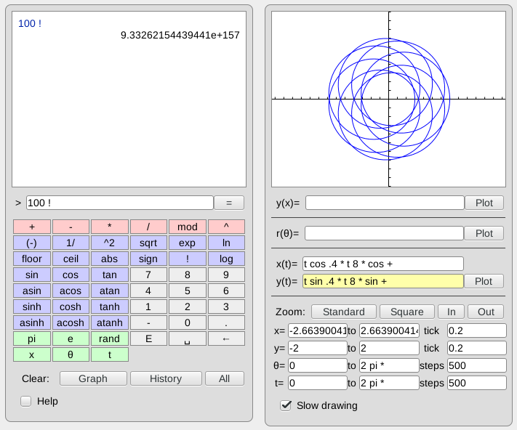517x430 pixels.
Task: Click the caret power key
Action: tap(226, 227)
